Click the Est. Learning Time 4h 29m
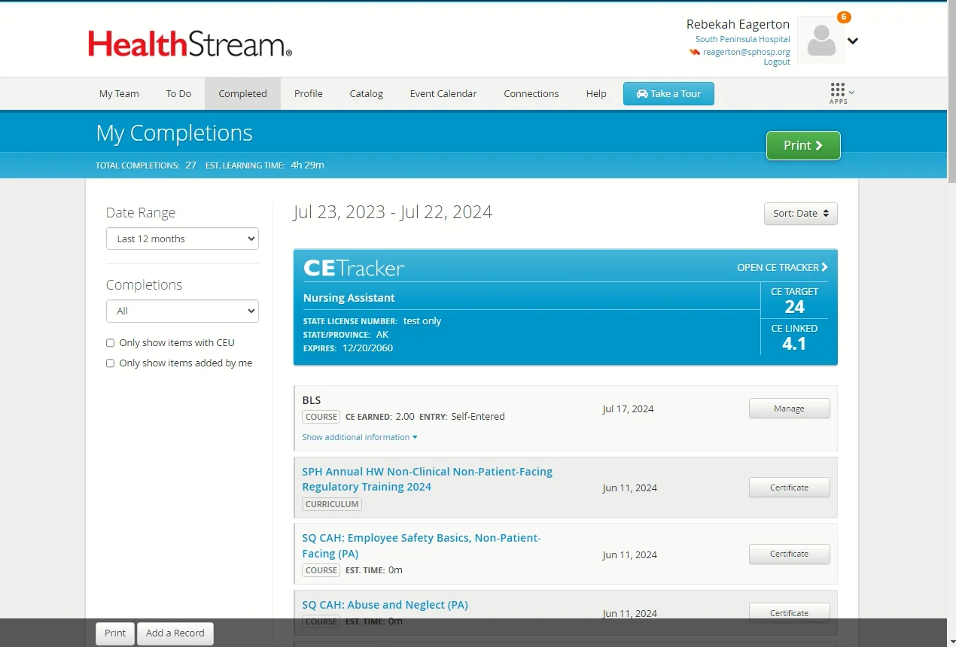Viewport: 956px width, 647px height. (307, 166)
